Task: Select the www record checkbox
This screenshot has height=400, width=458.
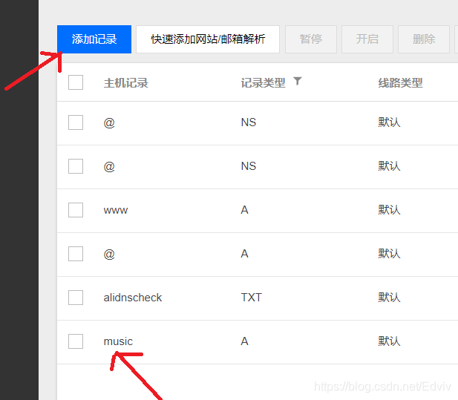Action: click(x=76, y=210)
